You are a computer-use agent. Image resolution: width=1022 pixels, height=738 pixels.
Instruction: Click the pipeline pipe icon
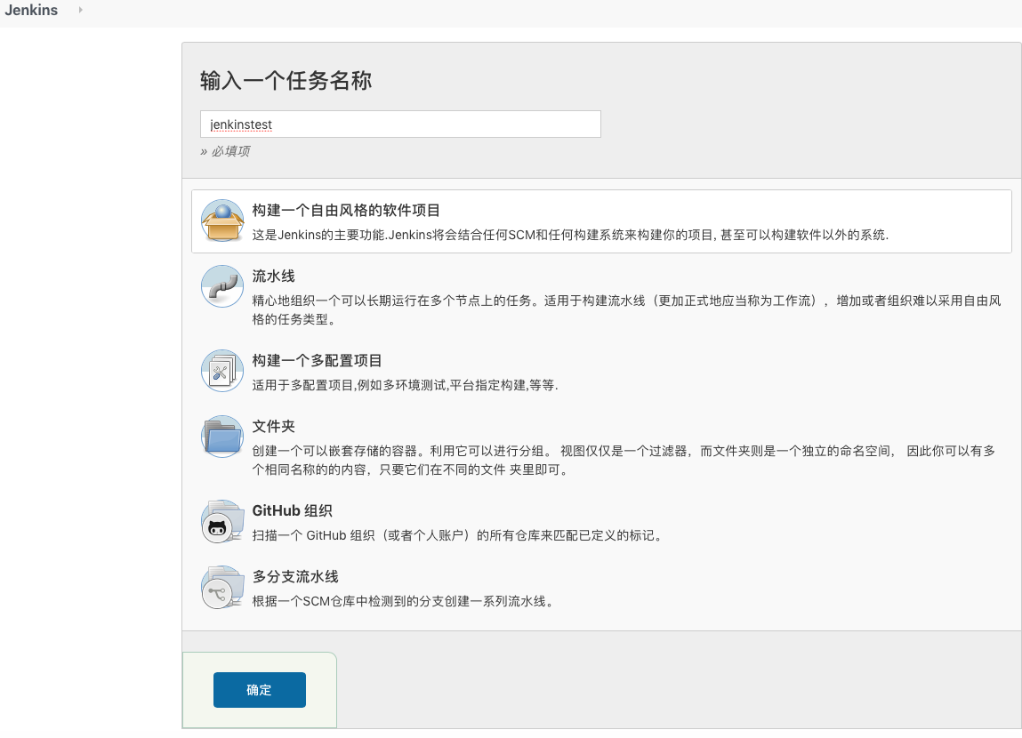pyautogui.click(x=222, y=286)
